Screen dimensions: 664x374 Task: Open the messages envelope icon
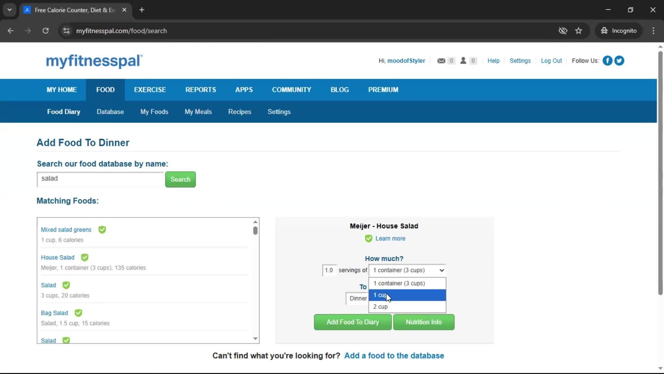(441, 61)
